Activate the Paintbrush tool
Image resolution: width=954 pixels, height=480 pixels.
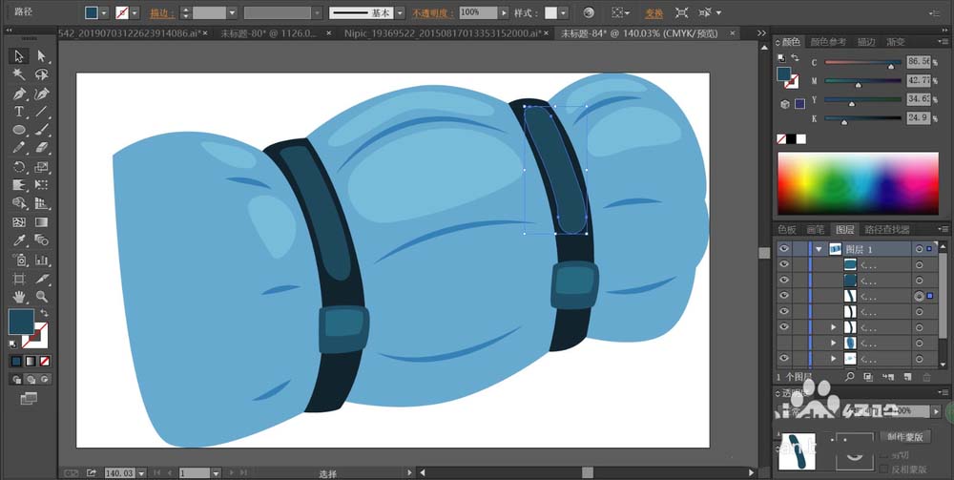[41, 130]
